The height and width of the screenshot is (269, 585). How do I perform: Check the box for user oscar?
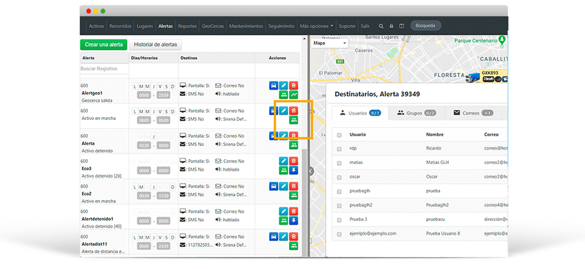pyautogui.click(x=339, y=177)
